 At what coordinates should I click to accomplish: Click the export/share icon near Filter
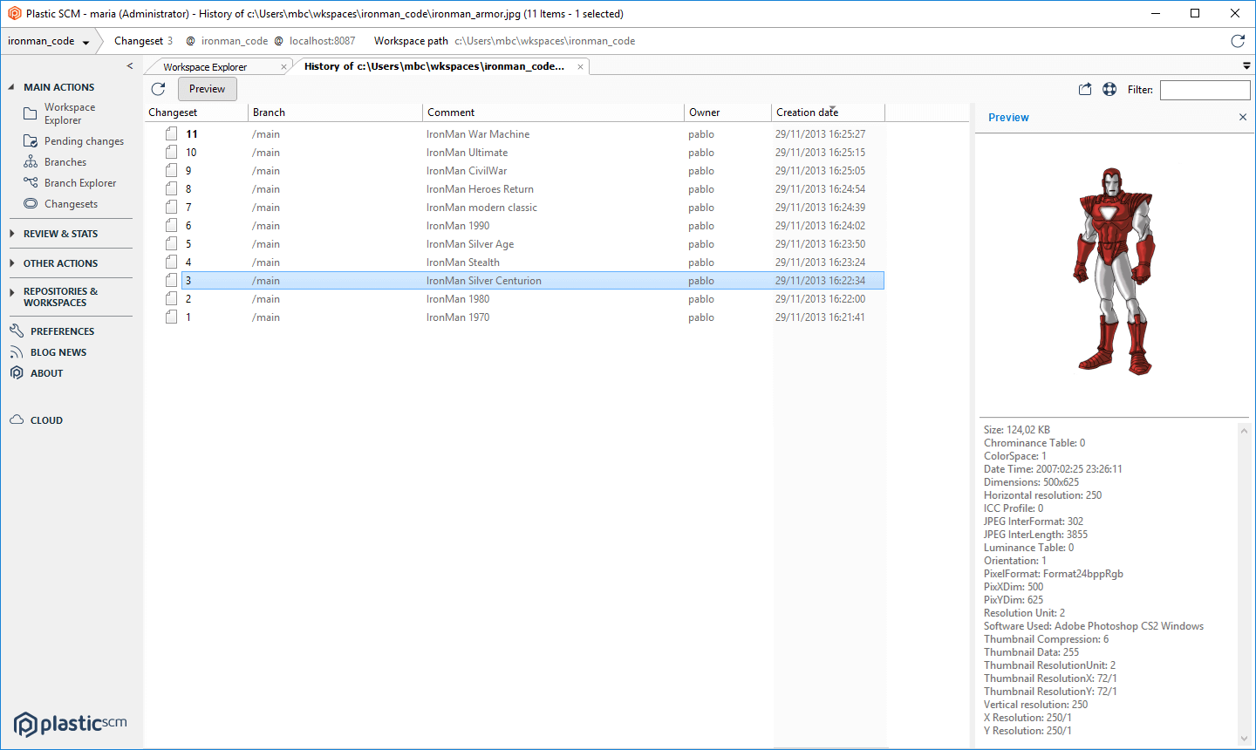point(1085,89)
